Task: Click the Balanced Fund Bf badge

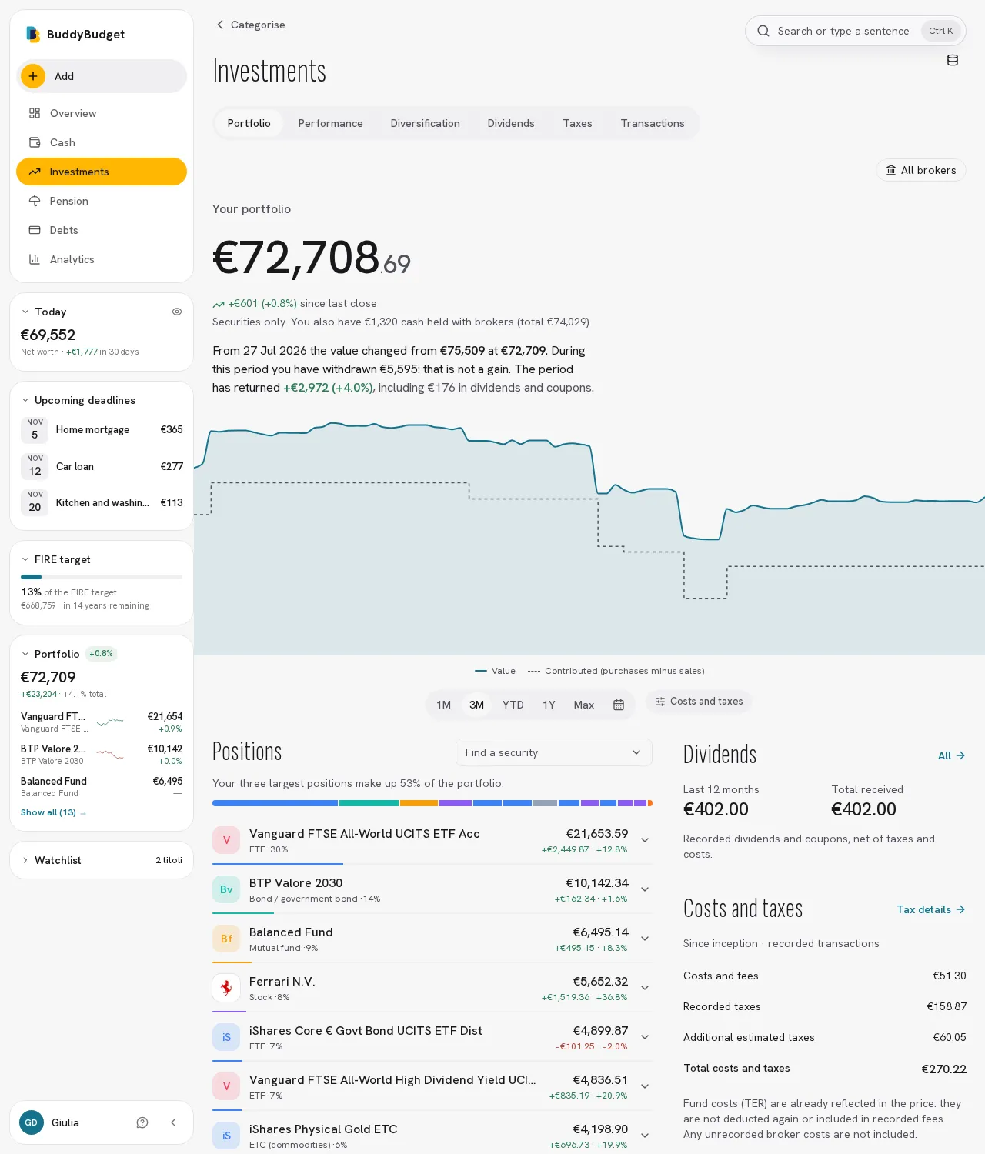Action: (226, 939)
